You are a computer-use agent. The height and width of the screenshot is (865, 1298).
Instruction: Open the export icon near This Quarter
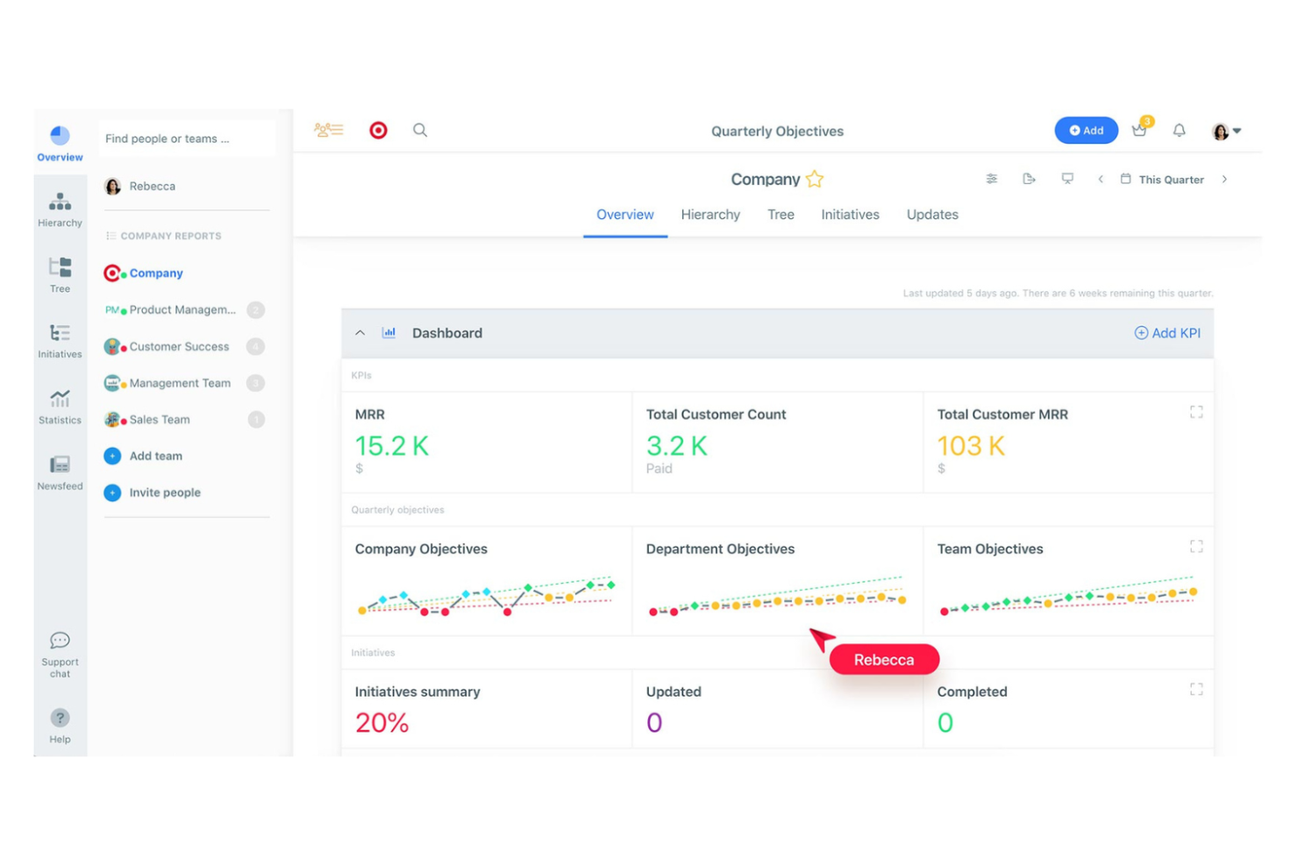(1030, 179)
